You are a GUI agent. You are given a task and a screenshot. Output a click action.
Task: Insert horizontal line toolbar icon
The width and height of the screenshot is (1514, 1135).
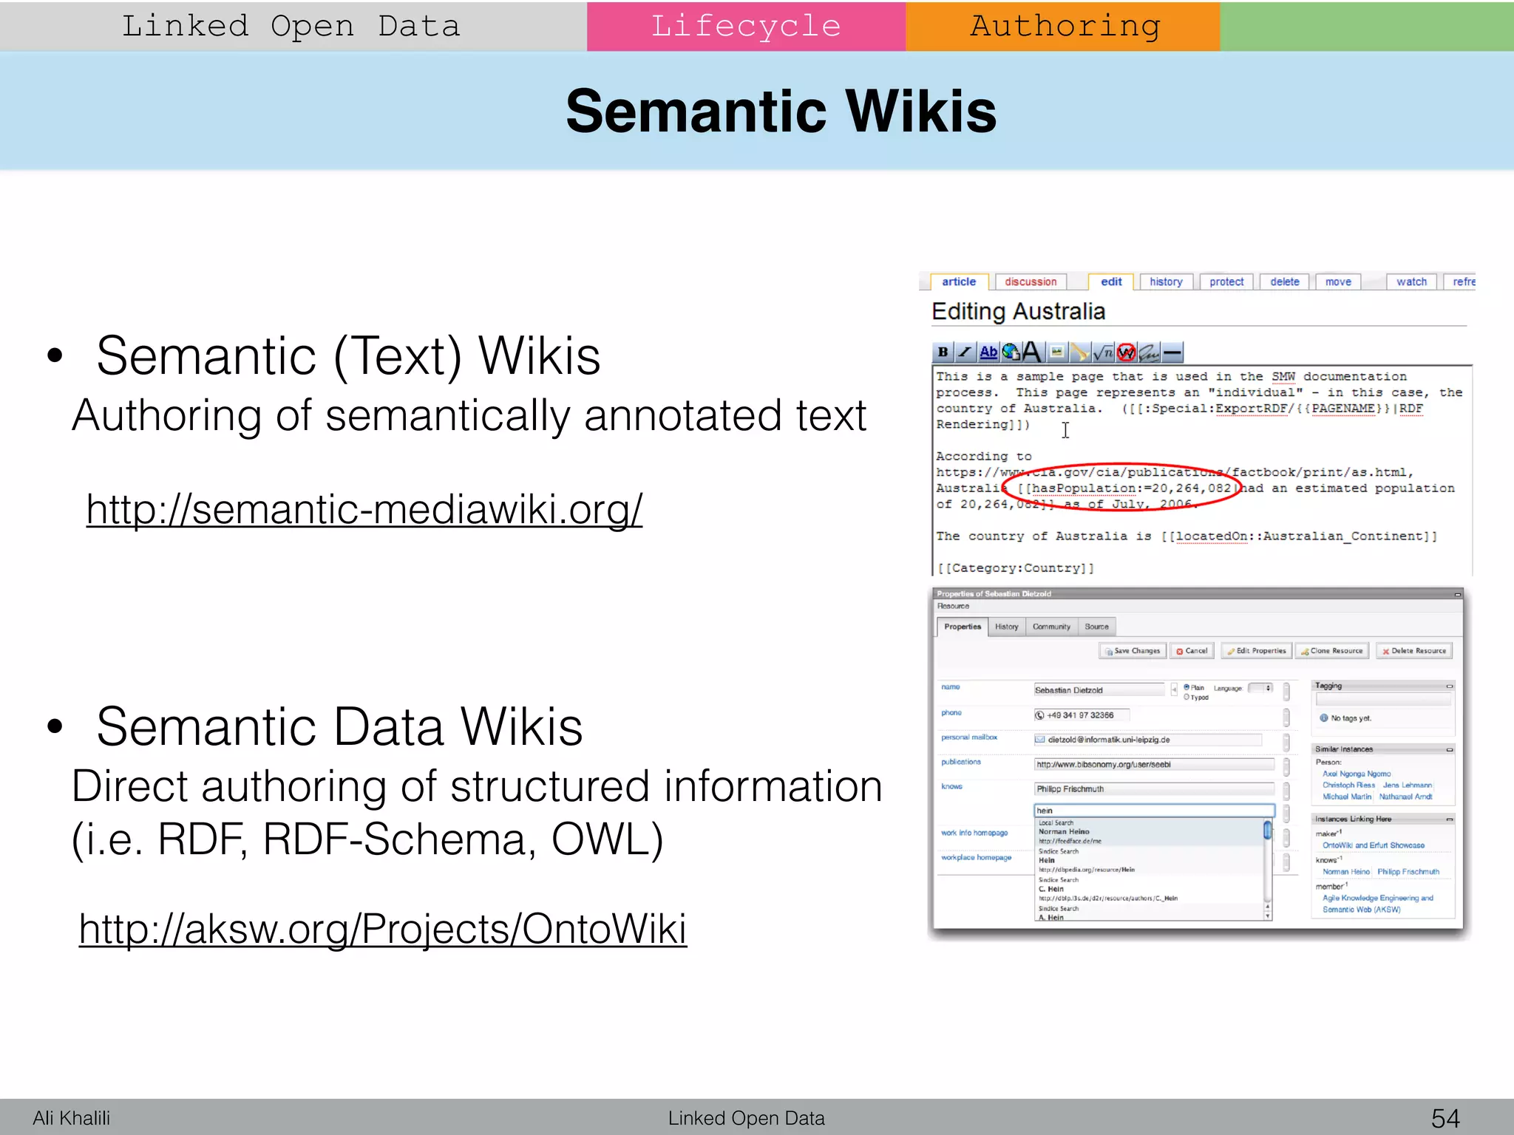[x=1172, y=353]
